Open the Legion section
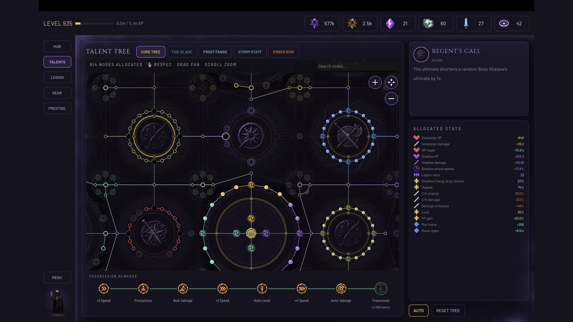 [x=57, y=78]
